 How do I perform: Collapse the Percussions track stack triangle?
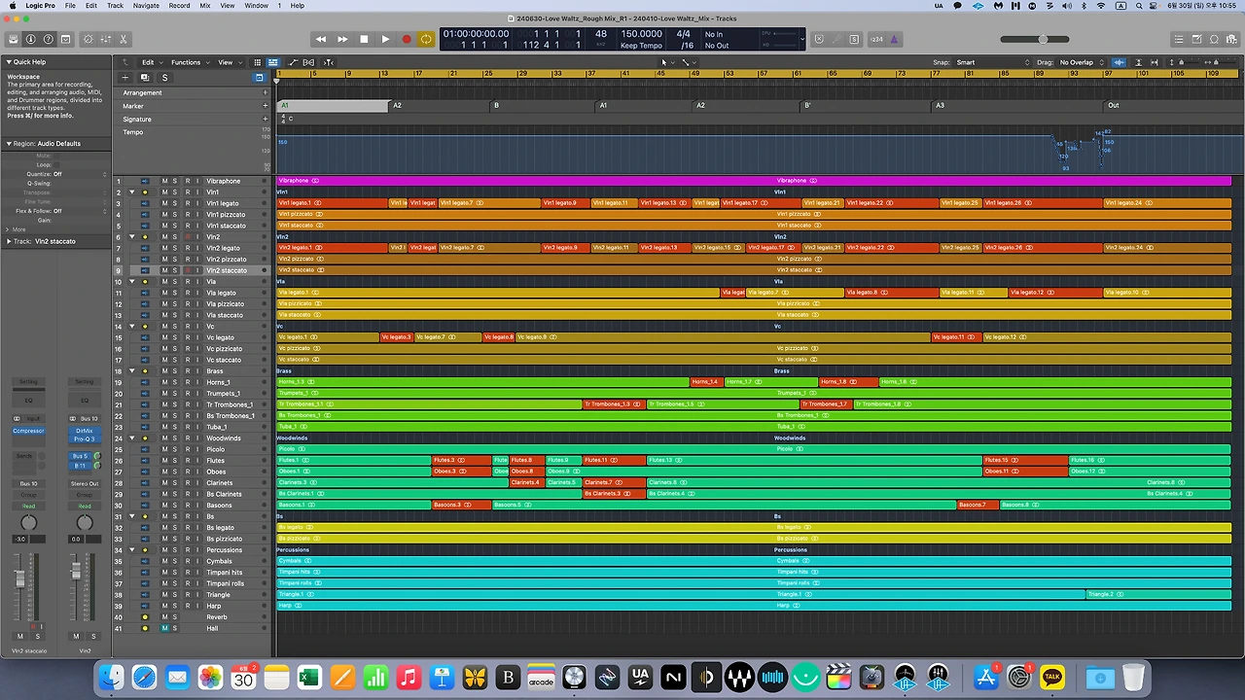(x=131, y=550)
